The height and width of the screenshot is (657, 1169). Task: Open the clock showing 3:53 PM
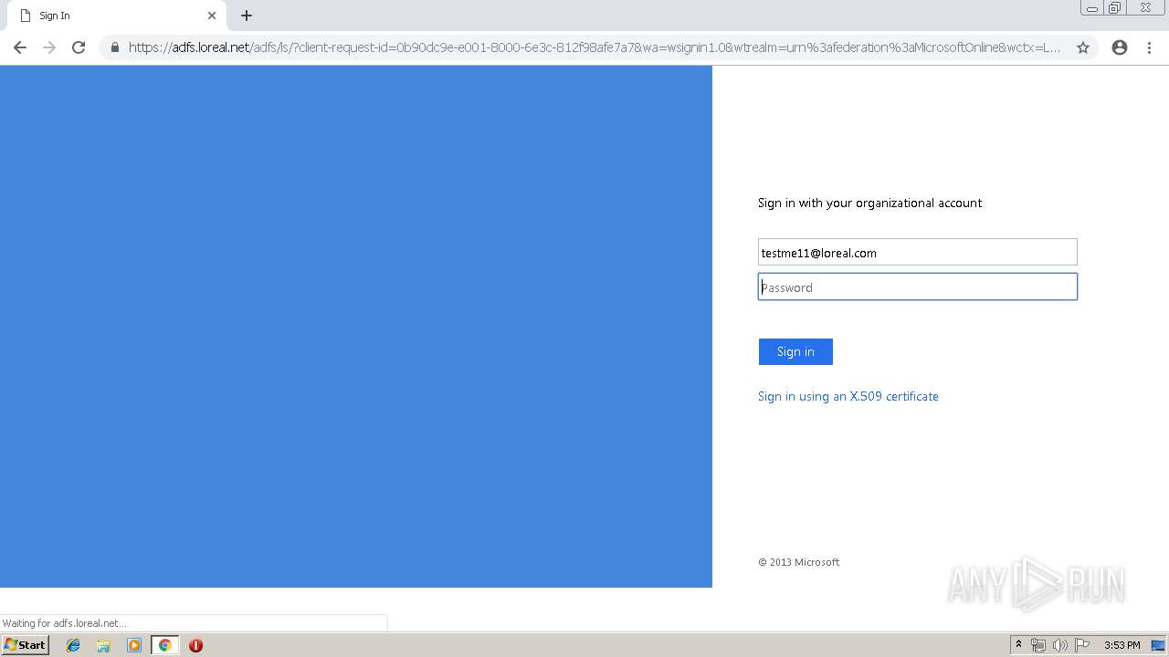[x=1122, y=645]
